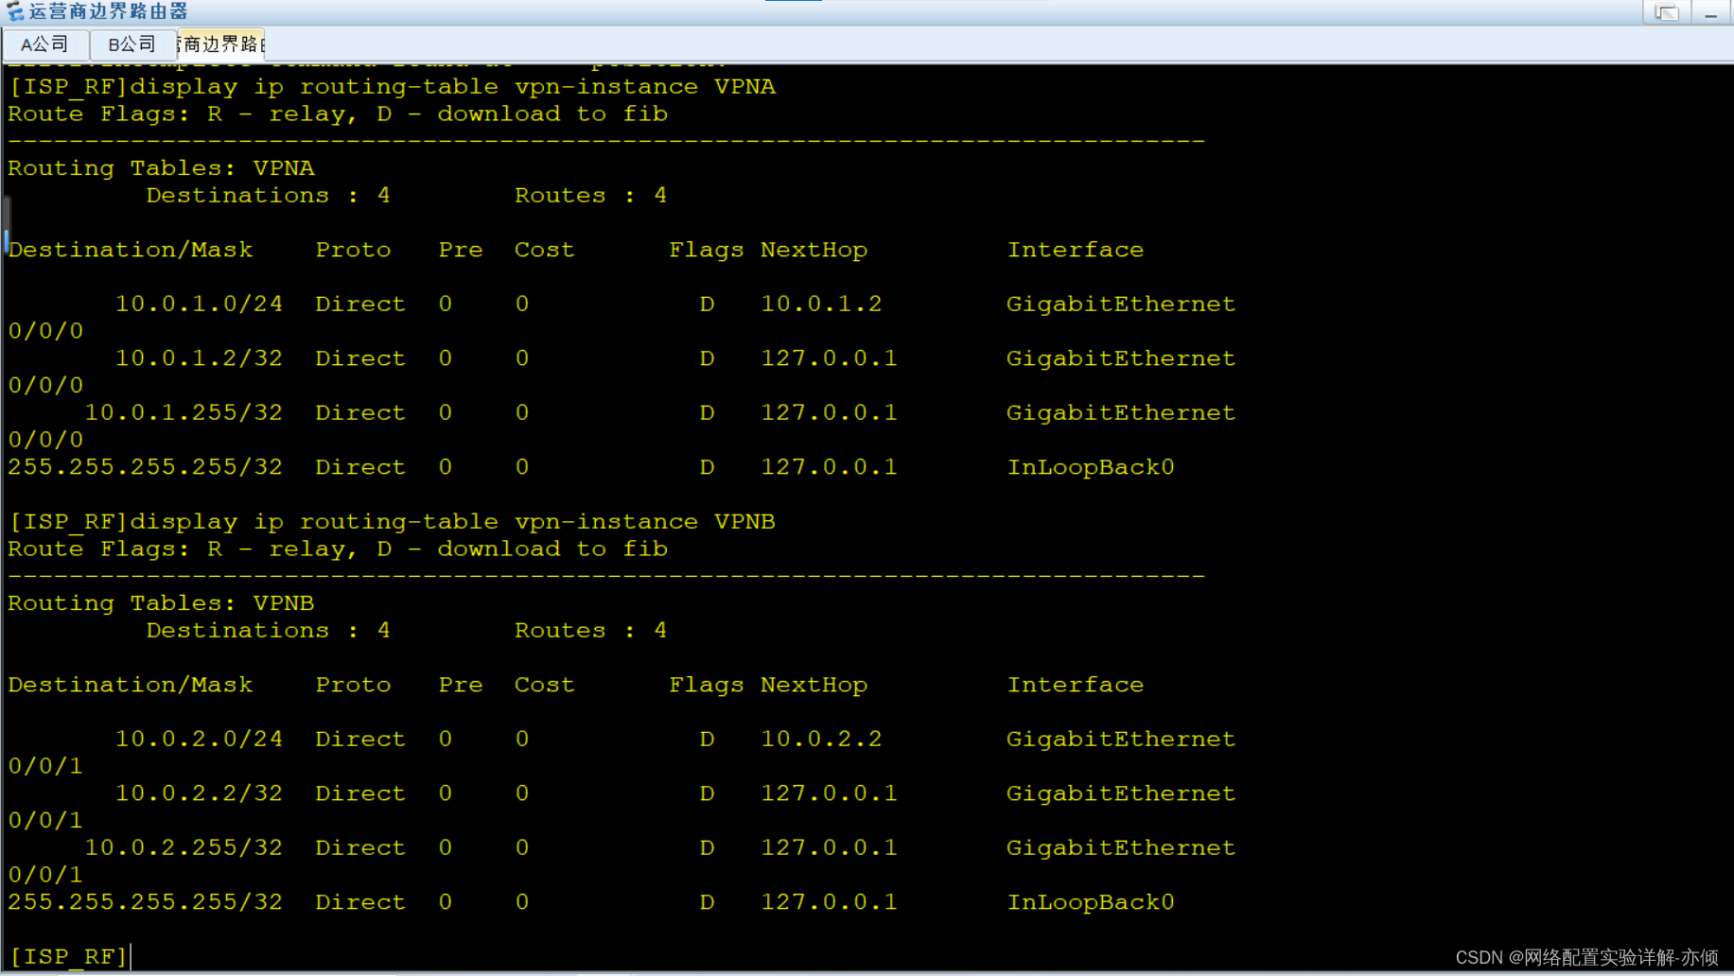
Task: Select the 10.0.2.0/24 destination entry
Action: (x=199, y=739)
